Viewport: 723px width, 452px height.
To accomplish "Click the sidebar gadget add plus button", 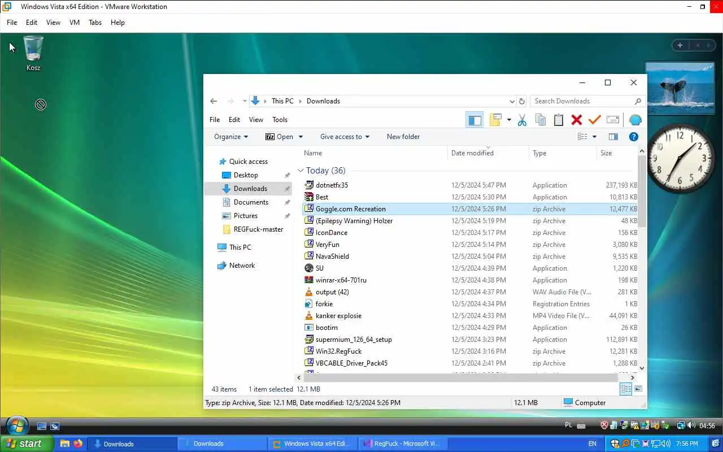I will (x=680, y=45).
